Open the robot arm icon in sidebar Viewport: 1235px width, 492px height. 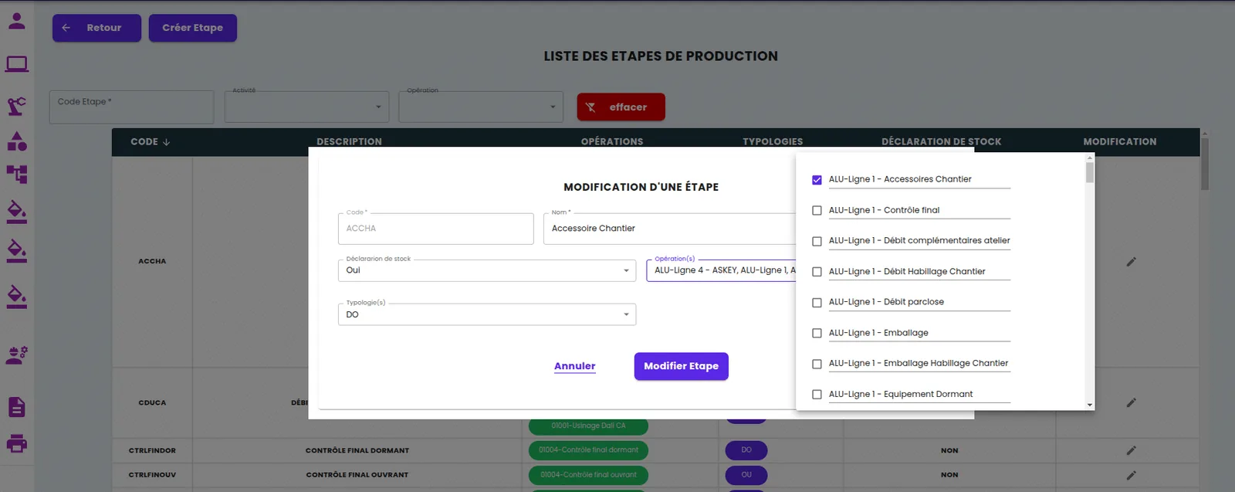coord(17,106)
